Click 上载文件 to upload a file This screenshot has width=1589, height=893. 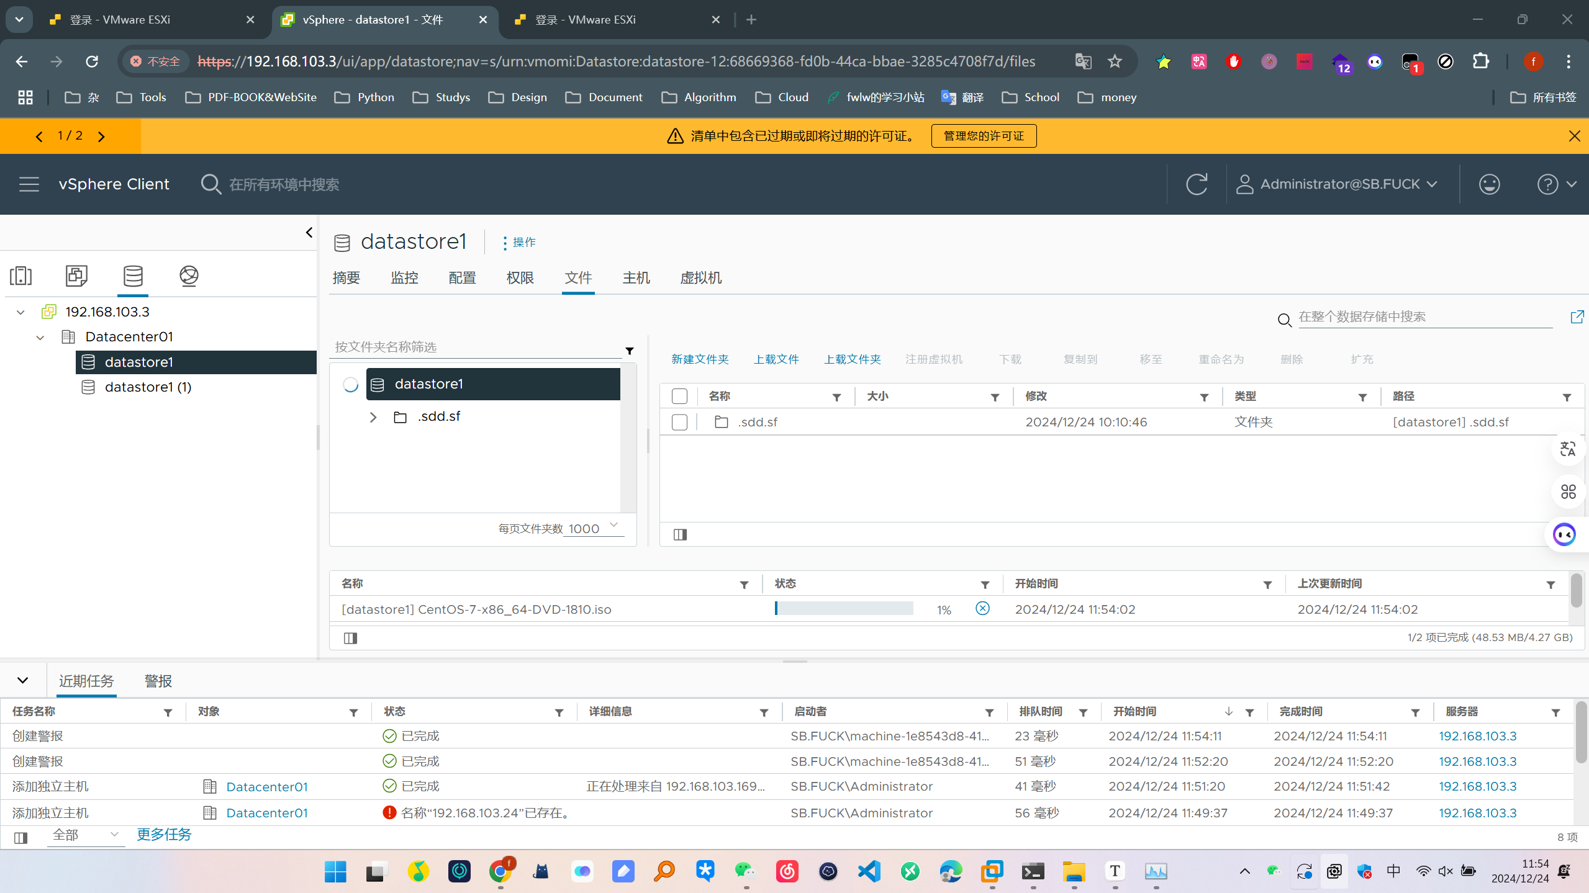776,359
